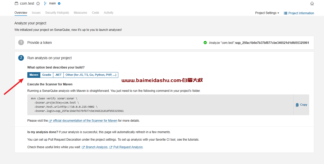
Task: Click the -Dsonar.host.url line
Action: click(66, 107)
